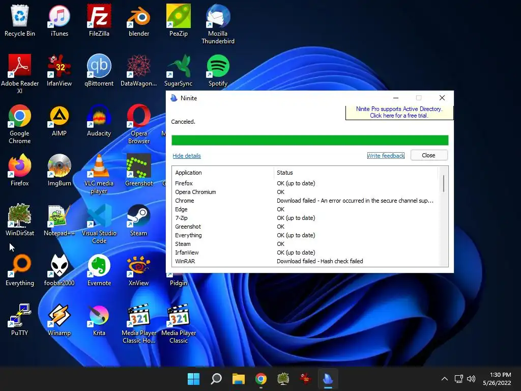Open the clock showing 1:30 PM
The width and height of the screenshot is (521, 391).
(x=497, y=379)
